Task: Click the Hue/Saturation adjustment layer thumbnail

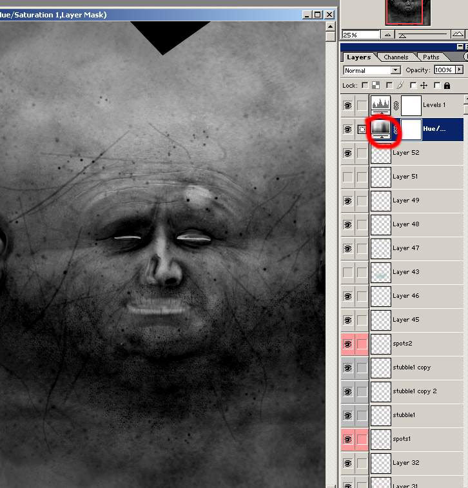Action: tap(381, 128)
